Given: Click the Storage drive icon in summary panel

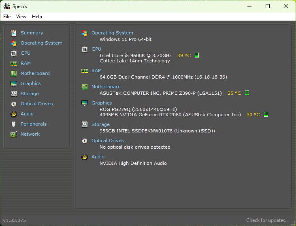Looking at the screenshot, I should coord(85,125).
